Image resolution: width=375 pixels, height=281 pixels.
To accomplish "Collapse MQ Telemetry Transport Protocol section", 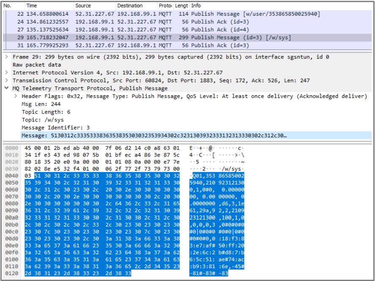I will pyautogui.click(x=6, y=88).
